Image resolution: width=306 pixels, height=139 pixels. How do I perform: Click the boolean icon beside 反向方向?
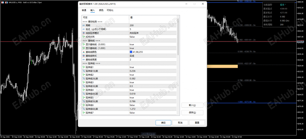[84, 37]
